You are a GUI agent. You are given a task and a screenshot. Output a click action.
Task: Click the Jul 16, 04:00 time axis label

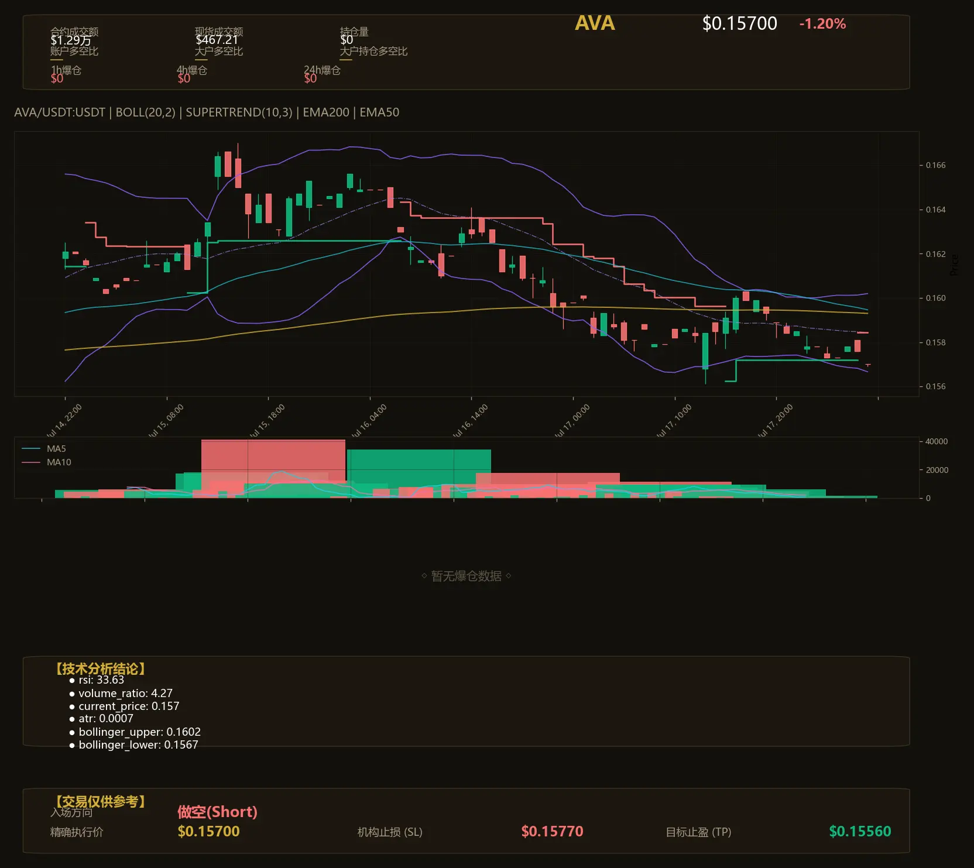coord(368,420)
